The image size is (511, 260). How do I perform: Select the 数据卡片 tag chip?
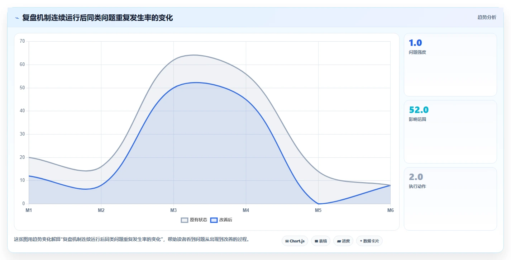(369, 241)
